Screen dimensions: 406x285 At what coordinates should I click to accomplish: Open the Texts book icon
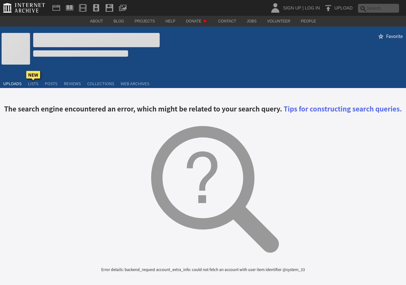70,8
